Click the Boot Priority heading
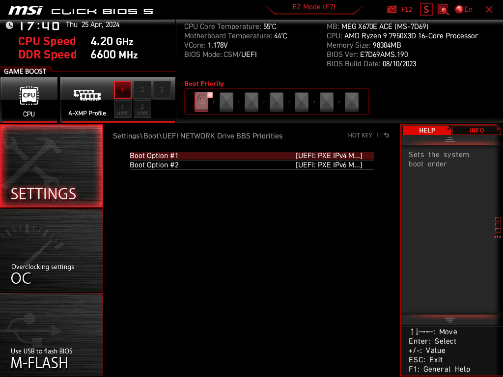503x377 pixels. tap(204, 83)
